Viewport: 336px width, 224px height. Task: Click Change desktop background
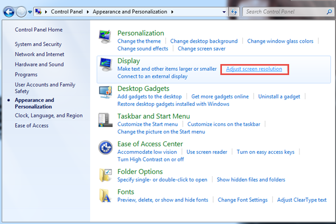tap(204, 41)
